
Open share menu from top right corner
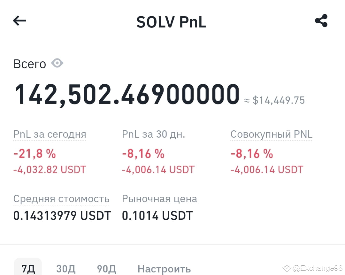[x=321, y=20]
